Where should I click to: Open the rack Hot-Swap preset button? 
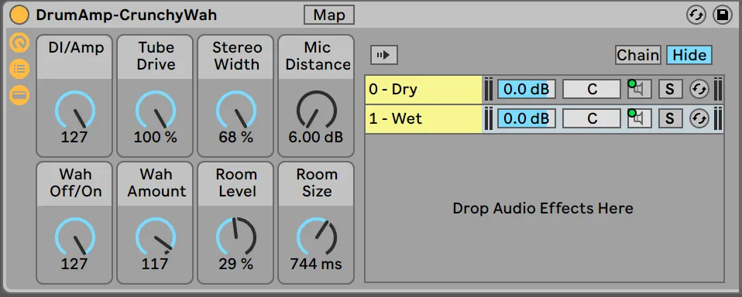[x=696, y=15]
